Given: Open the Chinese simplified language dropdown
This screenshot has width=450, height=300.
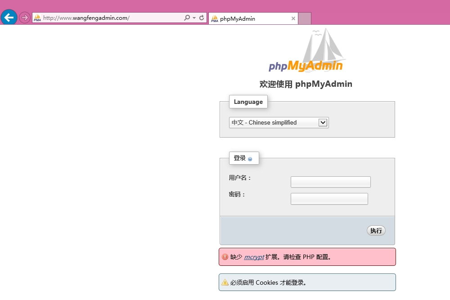Looking at the screenshot, I should point(279,123).
